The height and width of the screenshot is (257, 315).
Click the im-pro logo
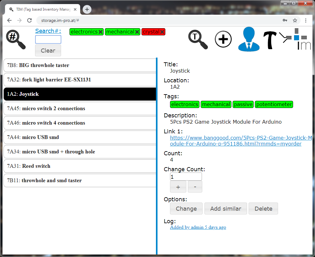coord(296,39)
